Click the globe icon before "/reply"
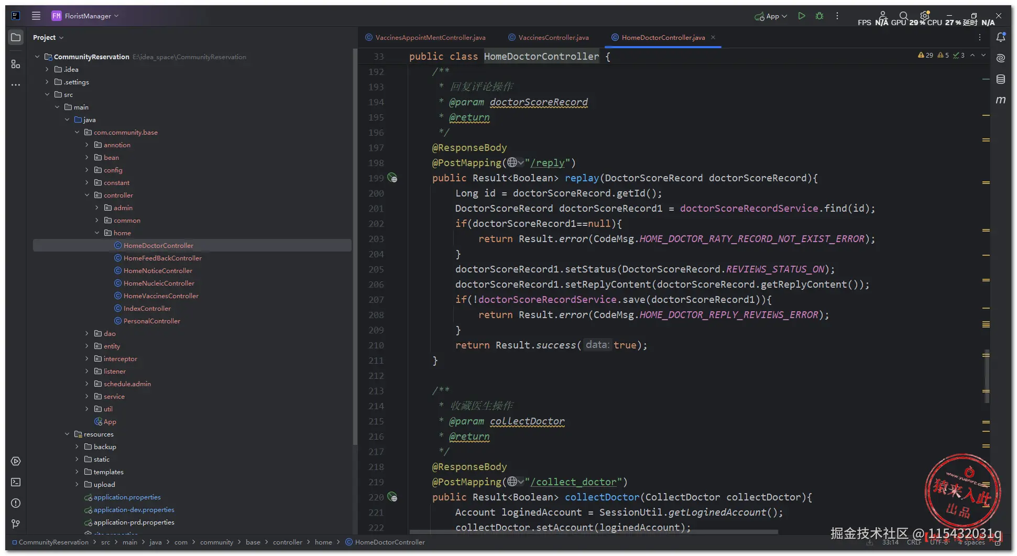1017x556 pixels. click(x=512, y=162)
